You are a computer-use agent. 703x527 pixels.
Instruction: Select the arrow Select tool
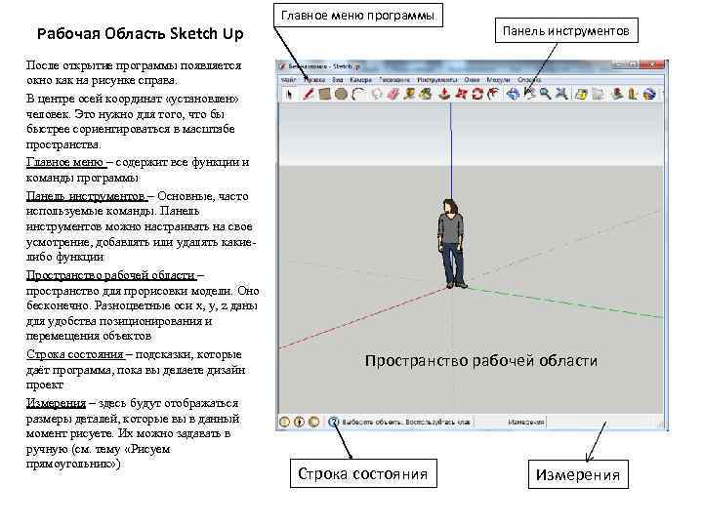[289, 94]
